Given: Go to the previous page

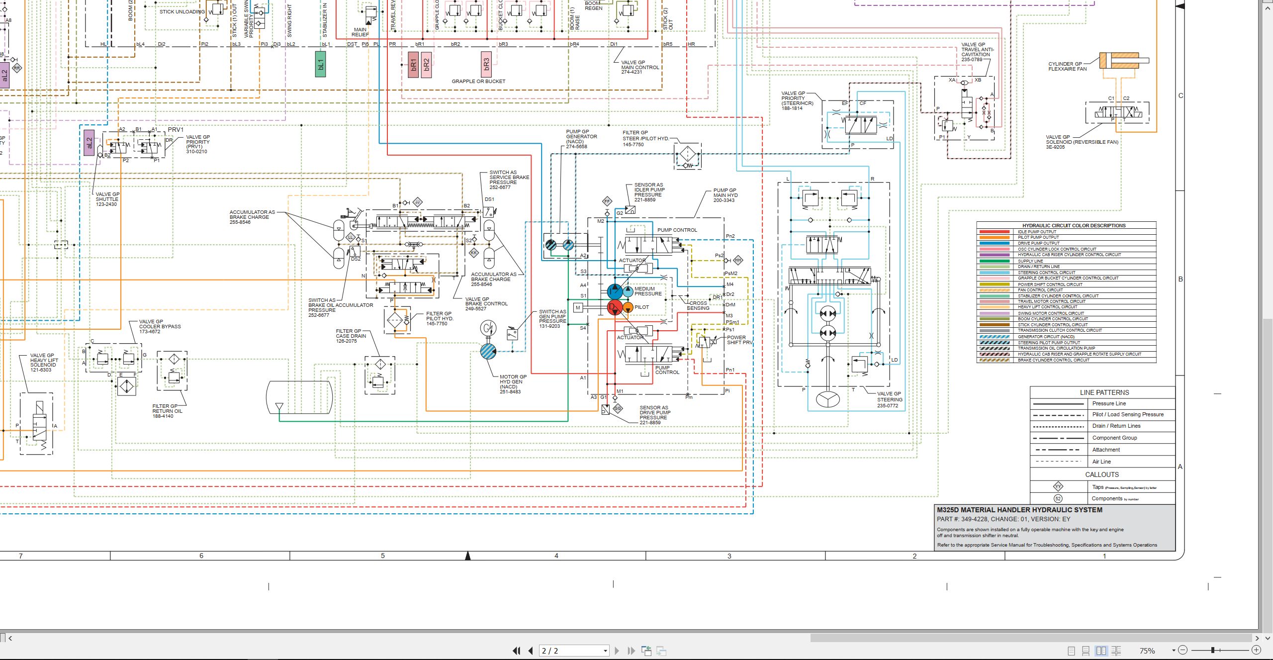Looking at the screenshot, I should point(531,651).
